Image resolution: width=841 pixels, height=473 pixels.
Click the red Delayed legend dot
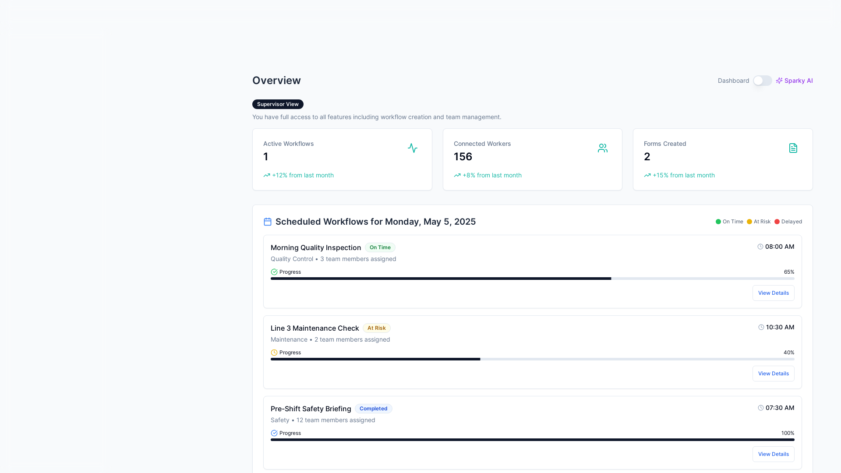click(x=777, y=222)
